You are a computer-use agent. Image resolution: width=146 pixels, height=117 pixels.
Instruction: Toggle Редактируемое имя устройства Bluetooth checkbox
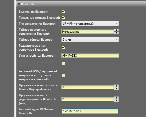pyautogui.click(x=63, y=47)
